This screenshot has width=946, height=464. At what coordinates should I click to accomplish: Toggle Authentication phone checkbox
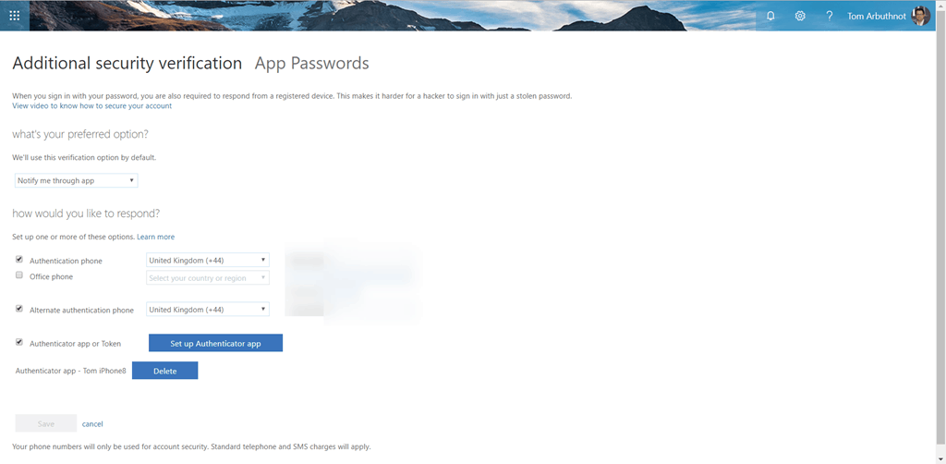[19, 261]
